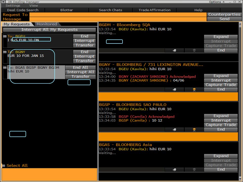The width and height of the screenshot is (243, 182).
Task: Click the bell icon in BGDM chat
Action: click(174, 51)
